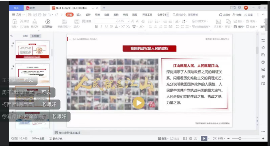This screenshot has width=270, height=146.
Task: Collapse the ribbon with the top-right chevron
Action: 265,15
